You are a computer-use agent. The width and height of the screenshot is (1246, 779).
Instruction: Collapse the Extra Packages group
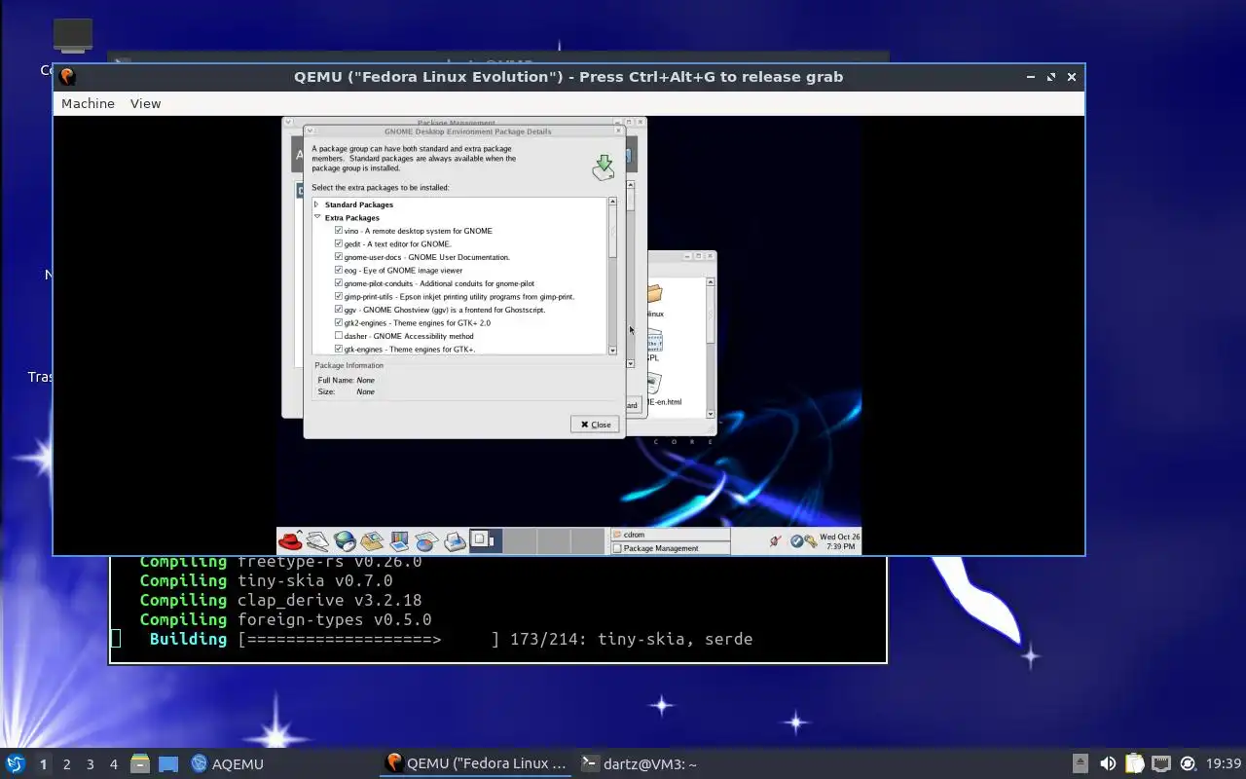pyautogui.click(x=317, y=217)
